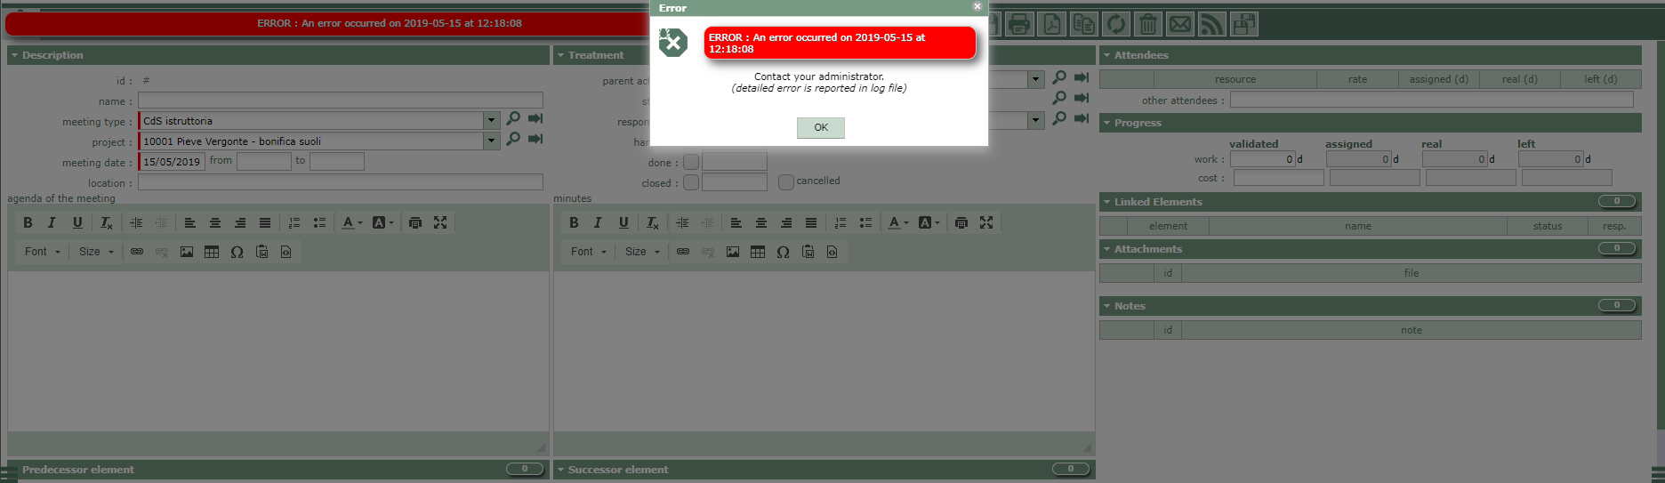Viewport: 1665px width, 483px height.
Task: Click the printer icon in the top toolbar
Action: coord(1019,24)
